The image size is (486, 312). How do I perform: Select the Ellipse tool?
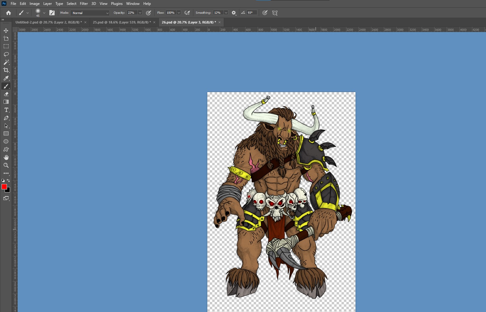point(6,142)
